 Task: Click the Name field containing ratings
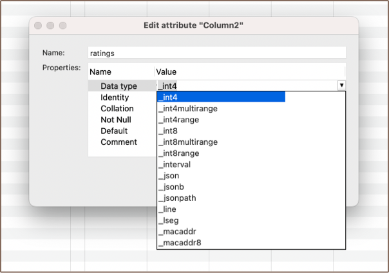click(216, 53)
